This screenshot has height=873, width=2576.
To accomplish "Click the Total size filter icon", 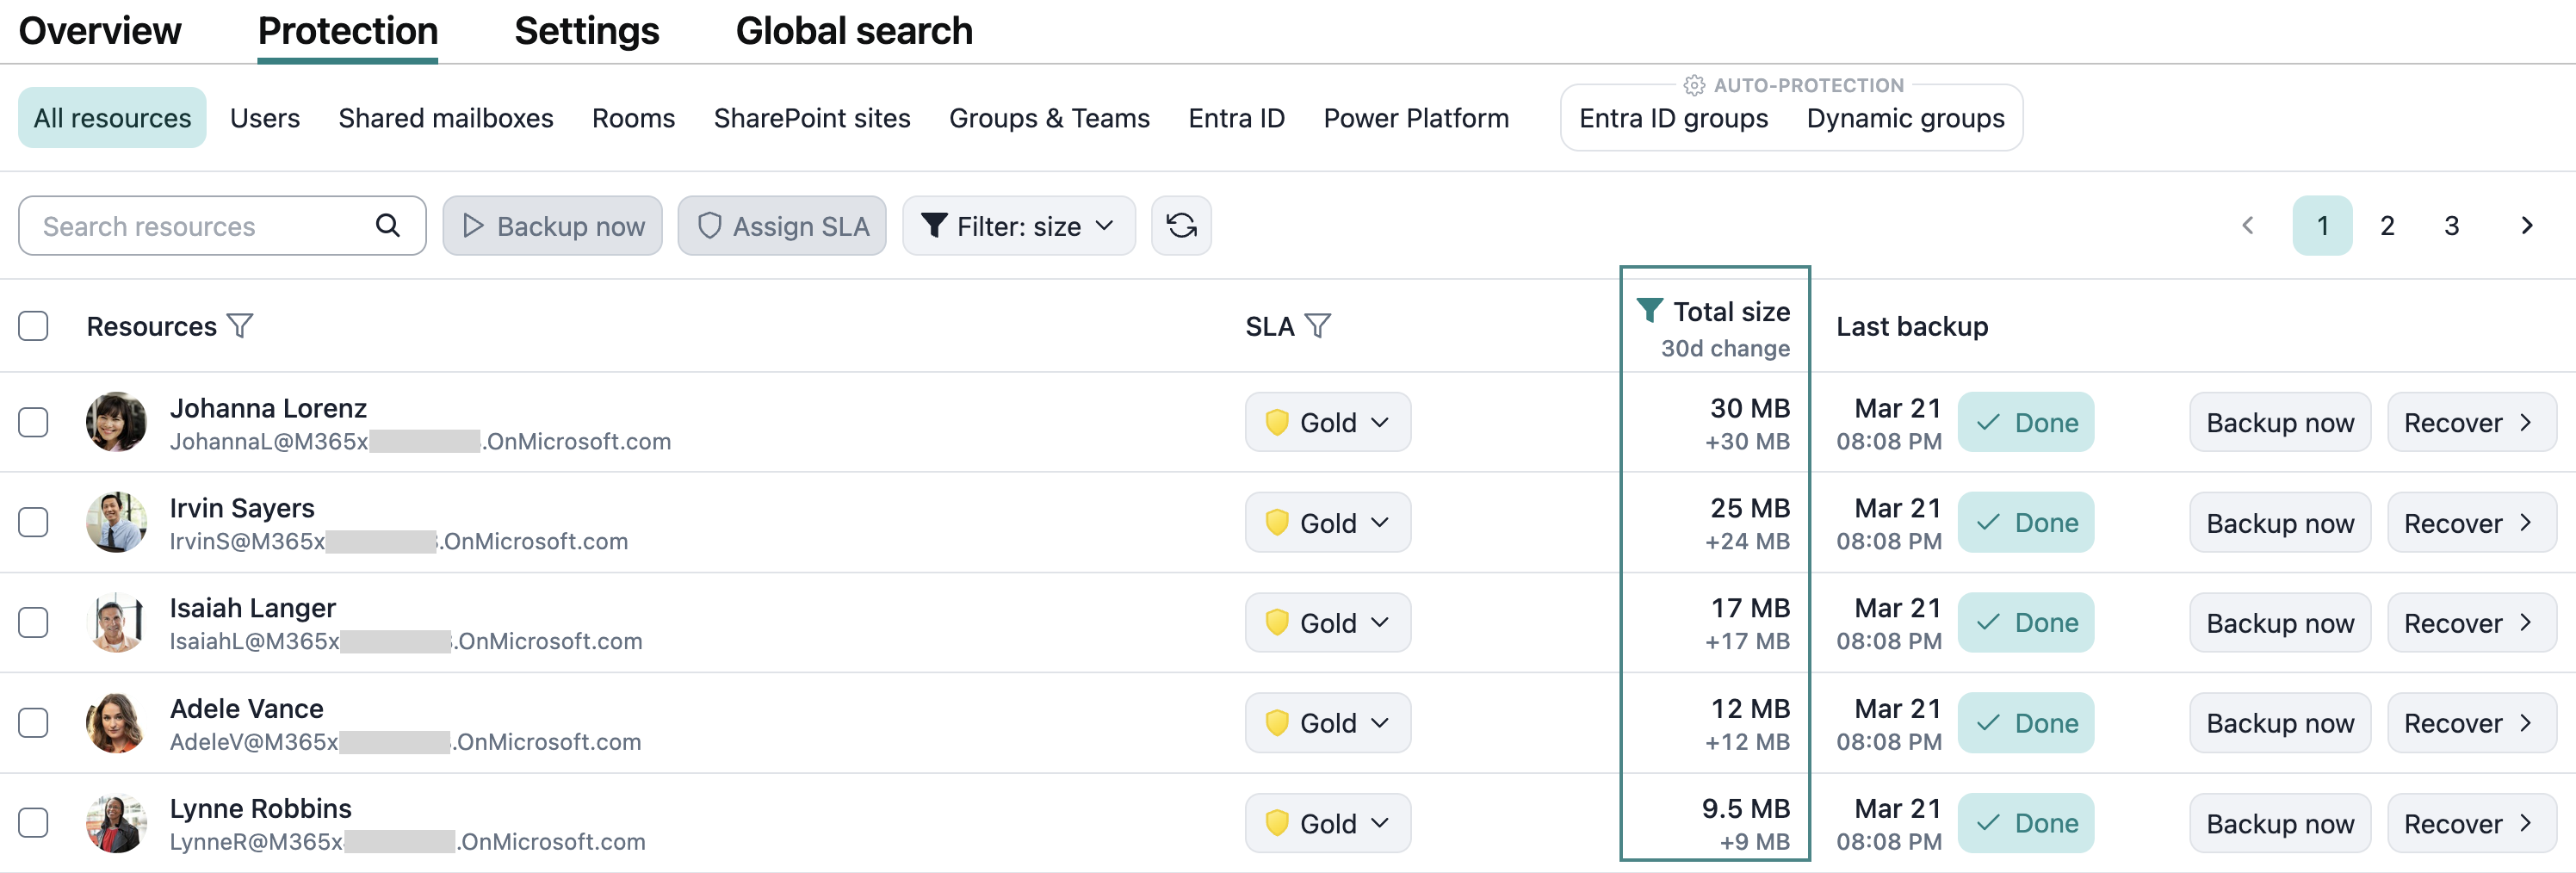I will (x=1649, y=310).
